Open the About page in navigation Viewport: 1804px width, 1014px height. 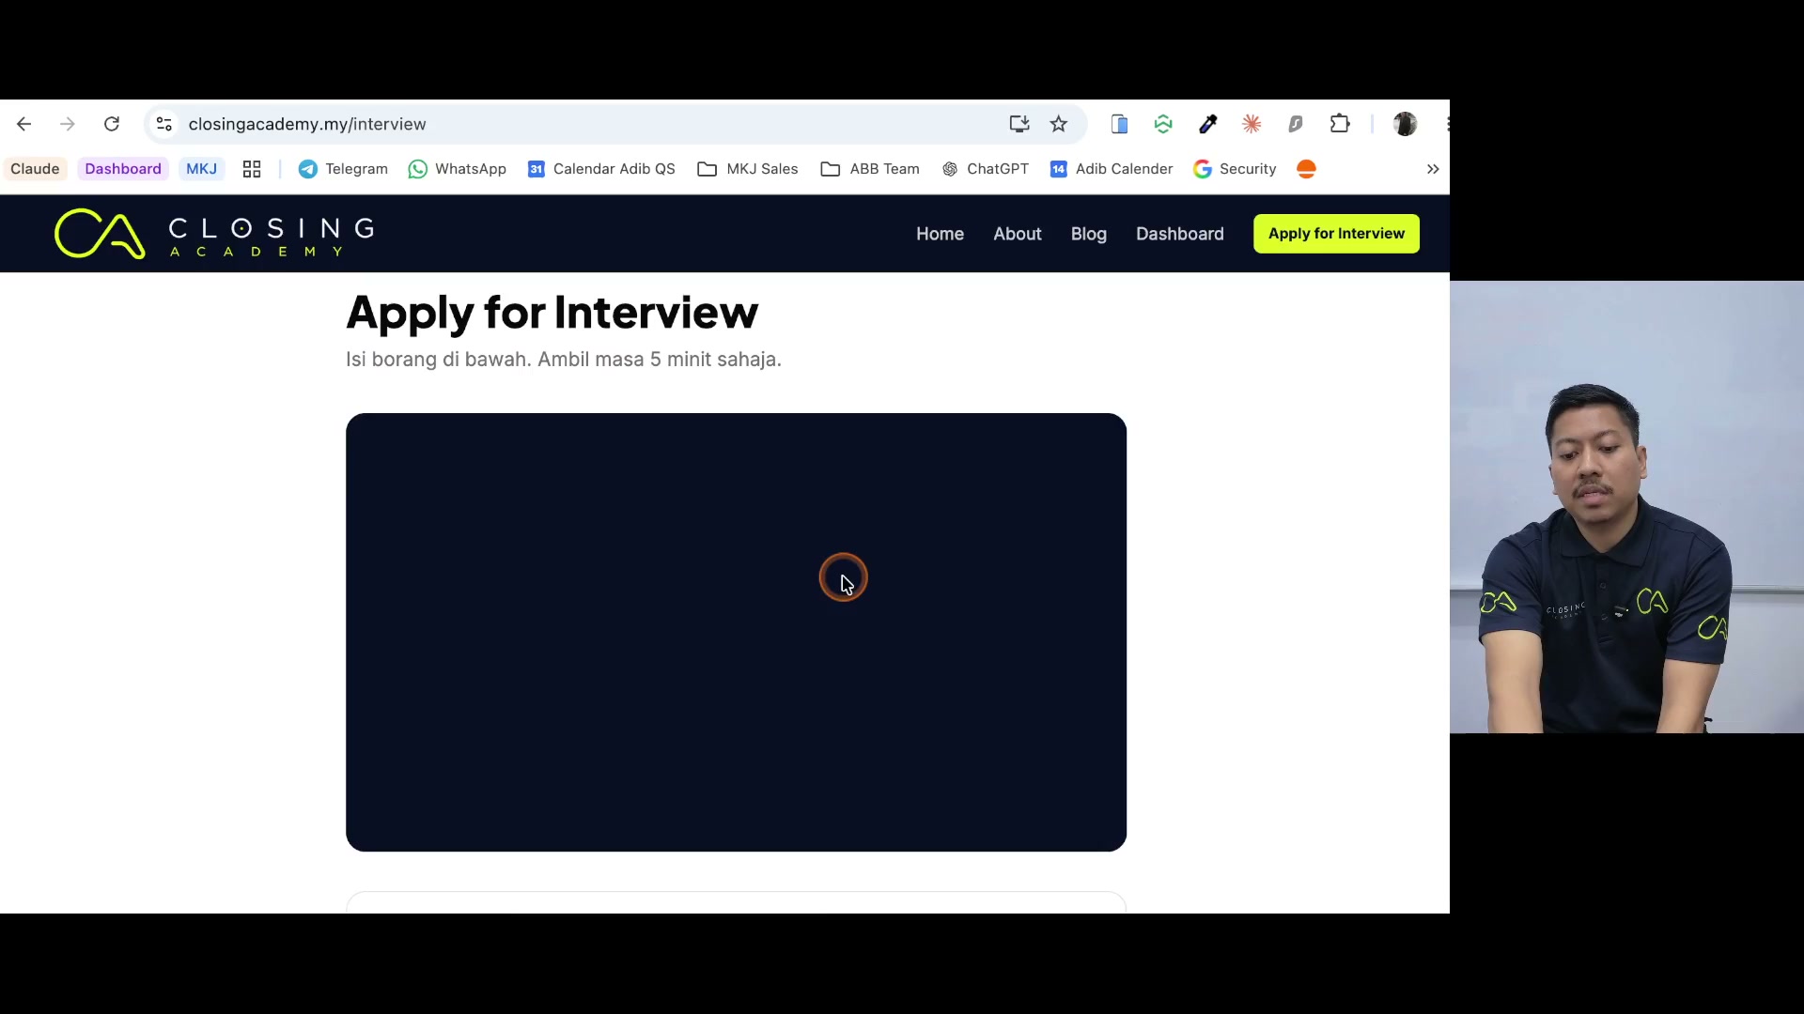[1018, 234]
